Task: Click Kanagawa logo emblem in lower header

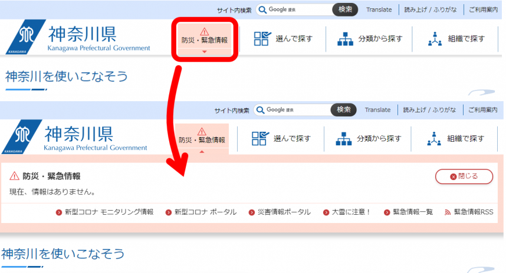Action: point(22,137)
